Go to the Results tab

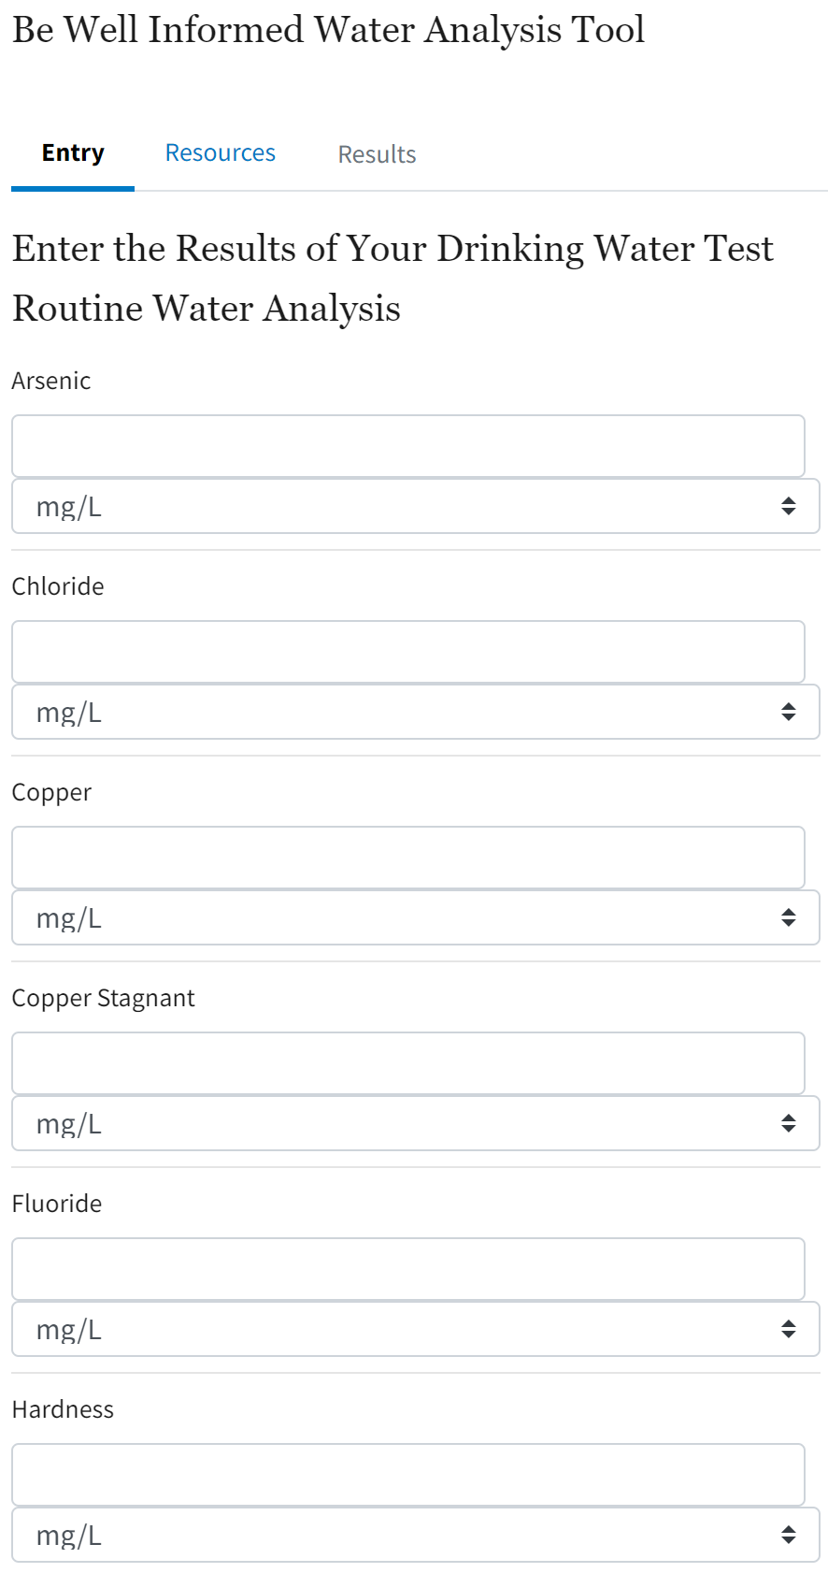377,154
